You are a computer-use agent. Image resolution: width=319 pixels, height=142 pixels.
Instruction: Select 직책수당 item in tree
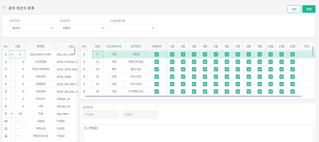click(41, 129)
